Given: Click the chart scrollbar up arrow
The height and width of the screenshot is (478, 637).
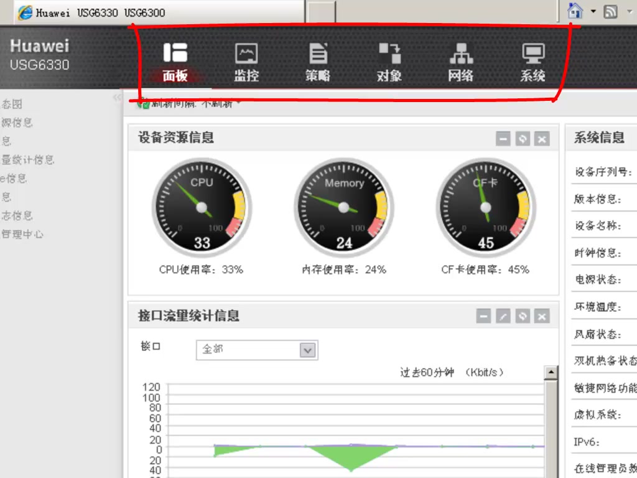Looking at the screenshot, I should [550, 372].
